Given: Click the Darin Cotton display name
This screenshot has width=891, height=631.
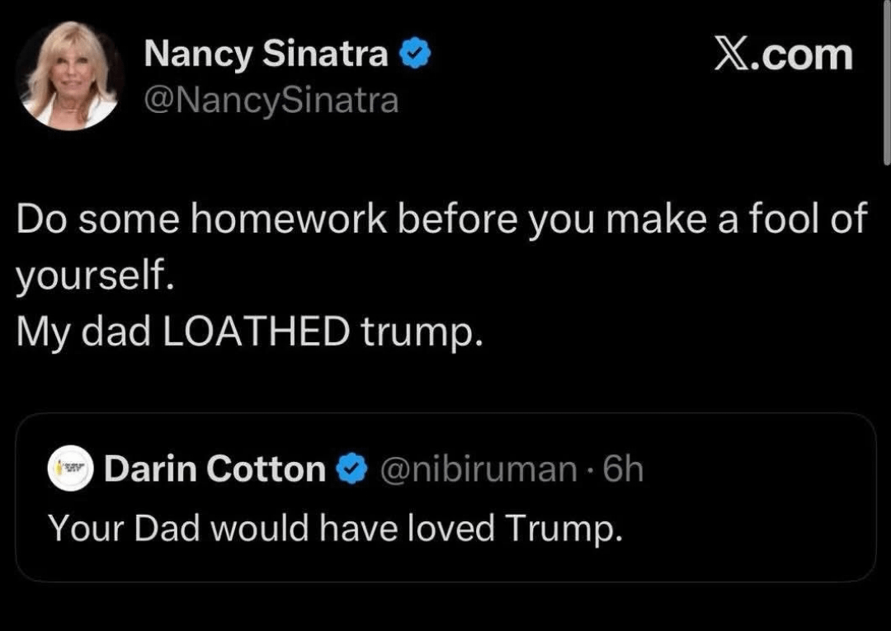Looking at the screenshot, I should [x=214, y=469].
